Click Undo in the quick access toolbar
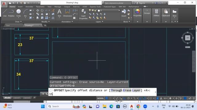This screenshot has width=197, height=110. pos(29,3)
